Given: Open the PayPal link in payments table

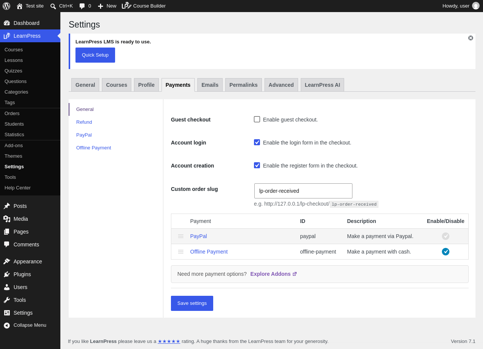Looking at the screenshot, I should tap(198, 236).
